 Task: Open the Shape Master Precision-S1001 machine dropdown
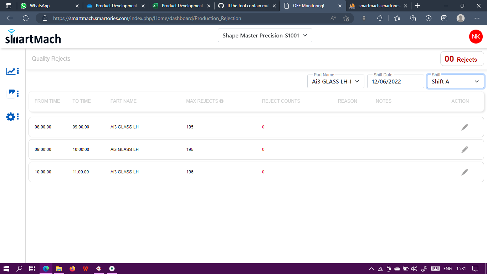[265, 35]
